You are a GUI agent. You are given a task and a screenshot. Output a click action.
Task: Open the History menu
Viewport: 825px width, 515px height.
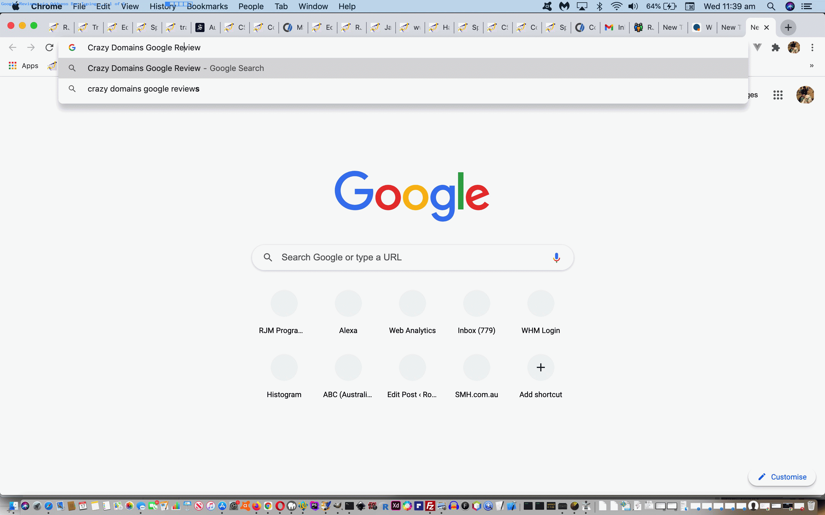(163, 7)
